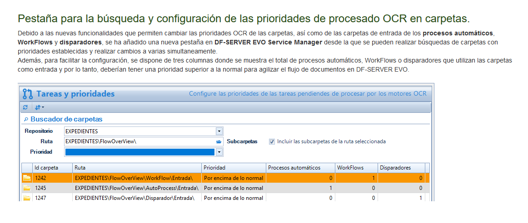Select the AutoProcess\Entrada path row
This screenshot has height=223, width=528.
[x=136, y=188]
